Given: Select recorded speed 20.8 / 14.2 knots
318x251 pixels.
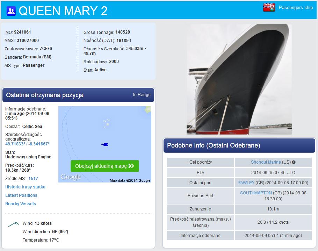Looking at the screenshot, I should [273, 222].
